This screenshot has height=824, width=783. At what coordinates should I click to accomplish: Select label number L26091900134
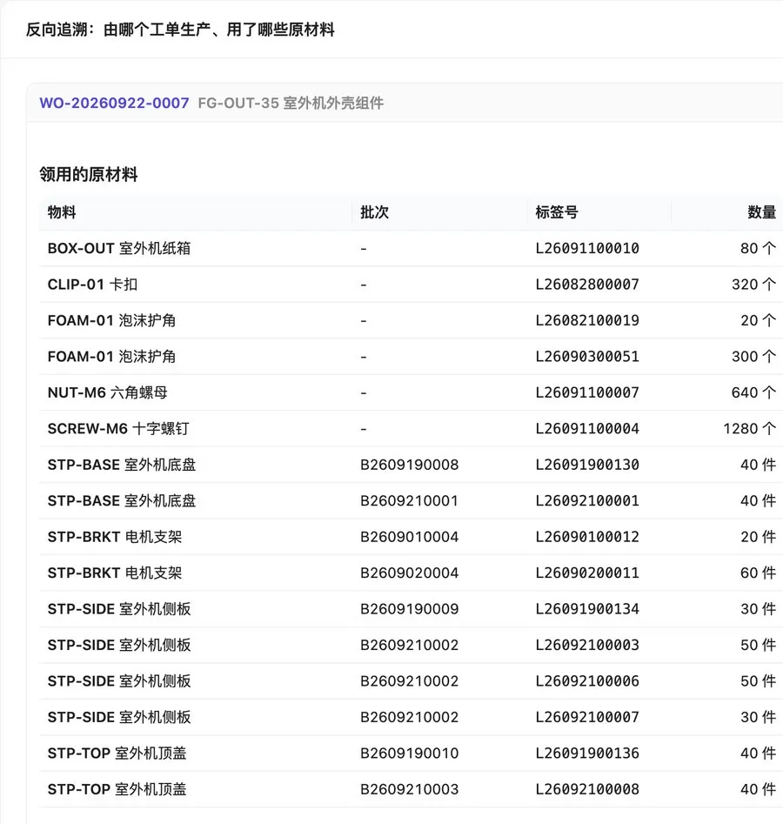(587, 609)
